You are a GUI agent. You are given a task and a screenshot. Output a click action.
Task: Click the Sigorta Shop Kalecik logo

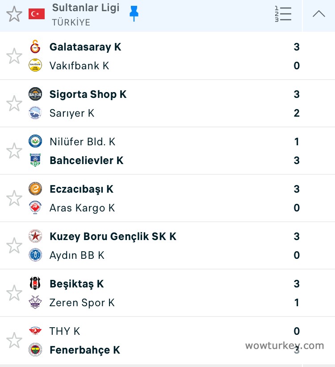[35, 94]
